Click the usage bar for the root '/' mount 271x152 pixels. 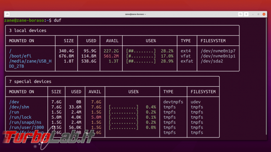coord(141,51)
